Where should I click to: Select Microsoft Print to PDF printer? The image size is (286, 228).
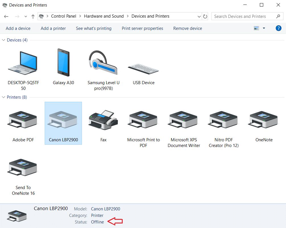(143, 120)
